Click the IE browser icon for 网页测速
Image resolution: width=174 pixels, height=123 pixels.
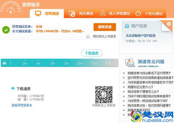pyautogui.click(x=72, y=14)
